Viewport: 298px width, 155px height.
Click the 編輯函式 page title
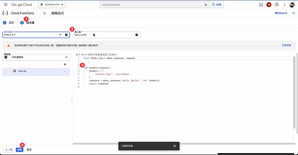[x=58, y=13]
